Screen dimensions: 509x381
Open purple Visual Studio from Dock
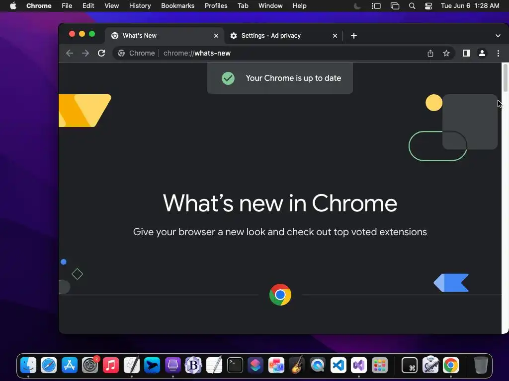point(359,365)
